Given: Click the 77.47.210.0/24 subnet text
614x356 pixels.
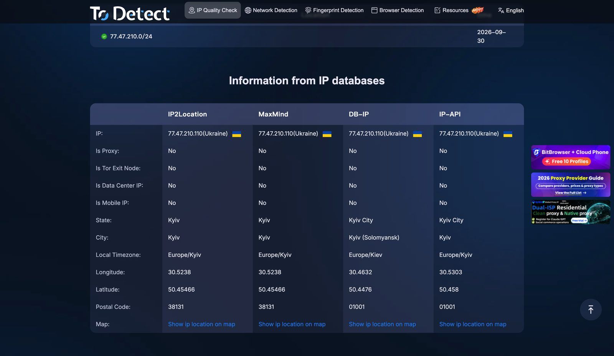Looking at the screenshot, I should click(131, 36).
